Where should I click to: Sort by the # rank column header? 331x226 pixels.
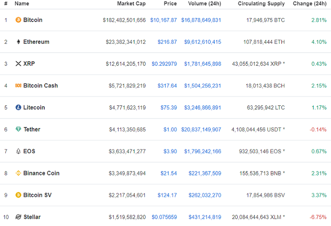click(x=6, y=3)
